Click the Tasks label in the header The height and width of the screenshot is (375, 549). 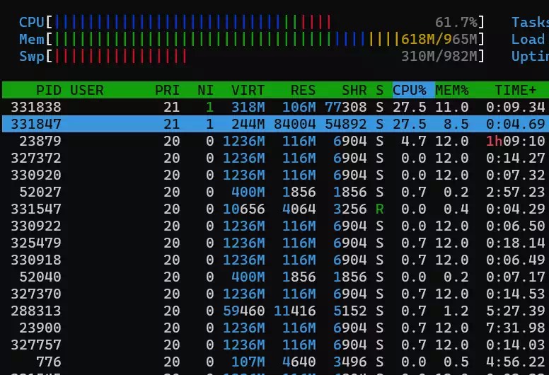pos(530,22)
